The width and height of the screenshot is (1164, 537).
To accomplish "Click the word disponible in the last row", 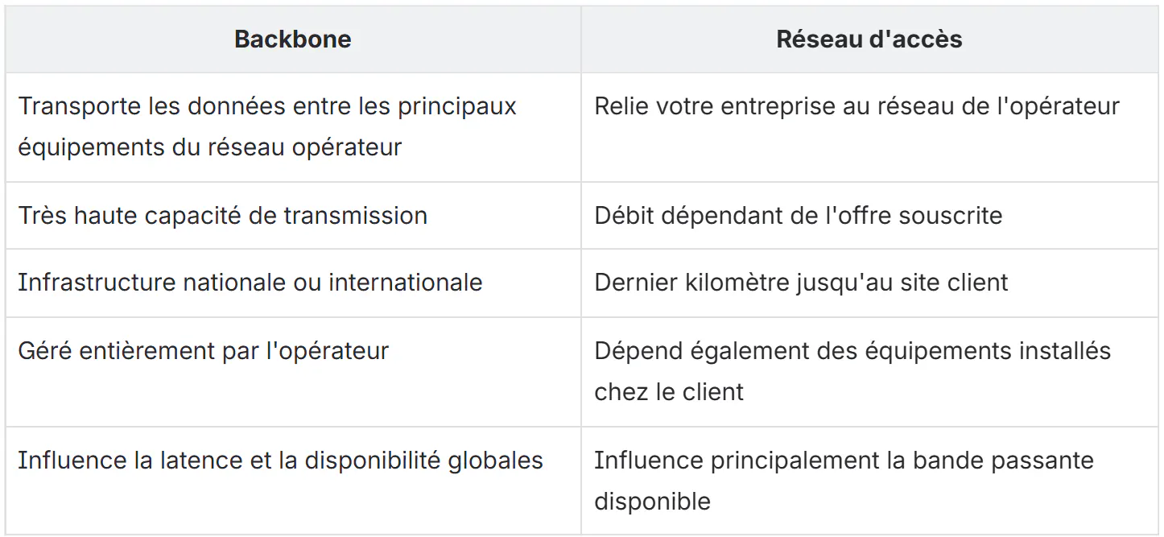I will tap(652, 502).
